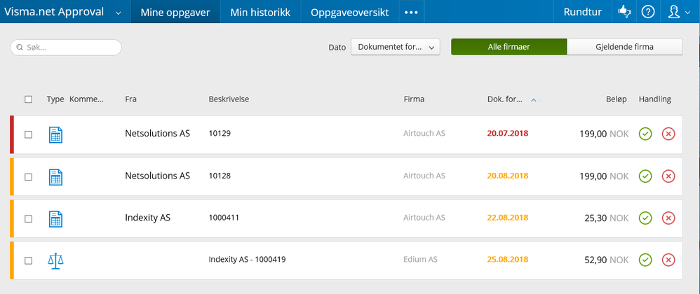The image size is (700, 294).
Task: Approve the 10129 Netsolutions invoice
Action: [x=645, y=134]
